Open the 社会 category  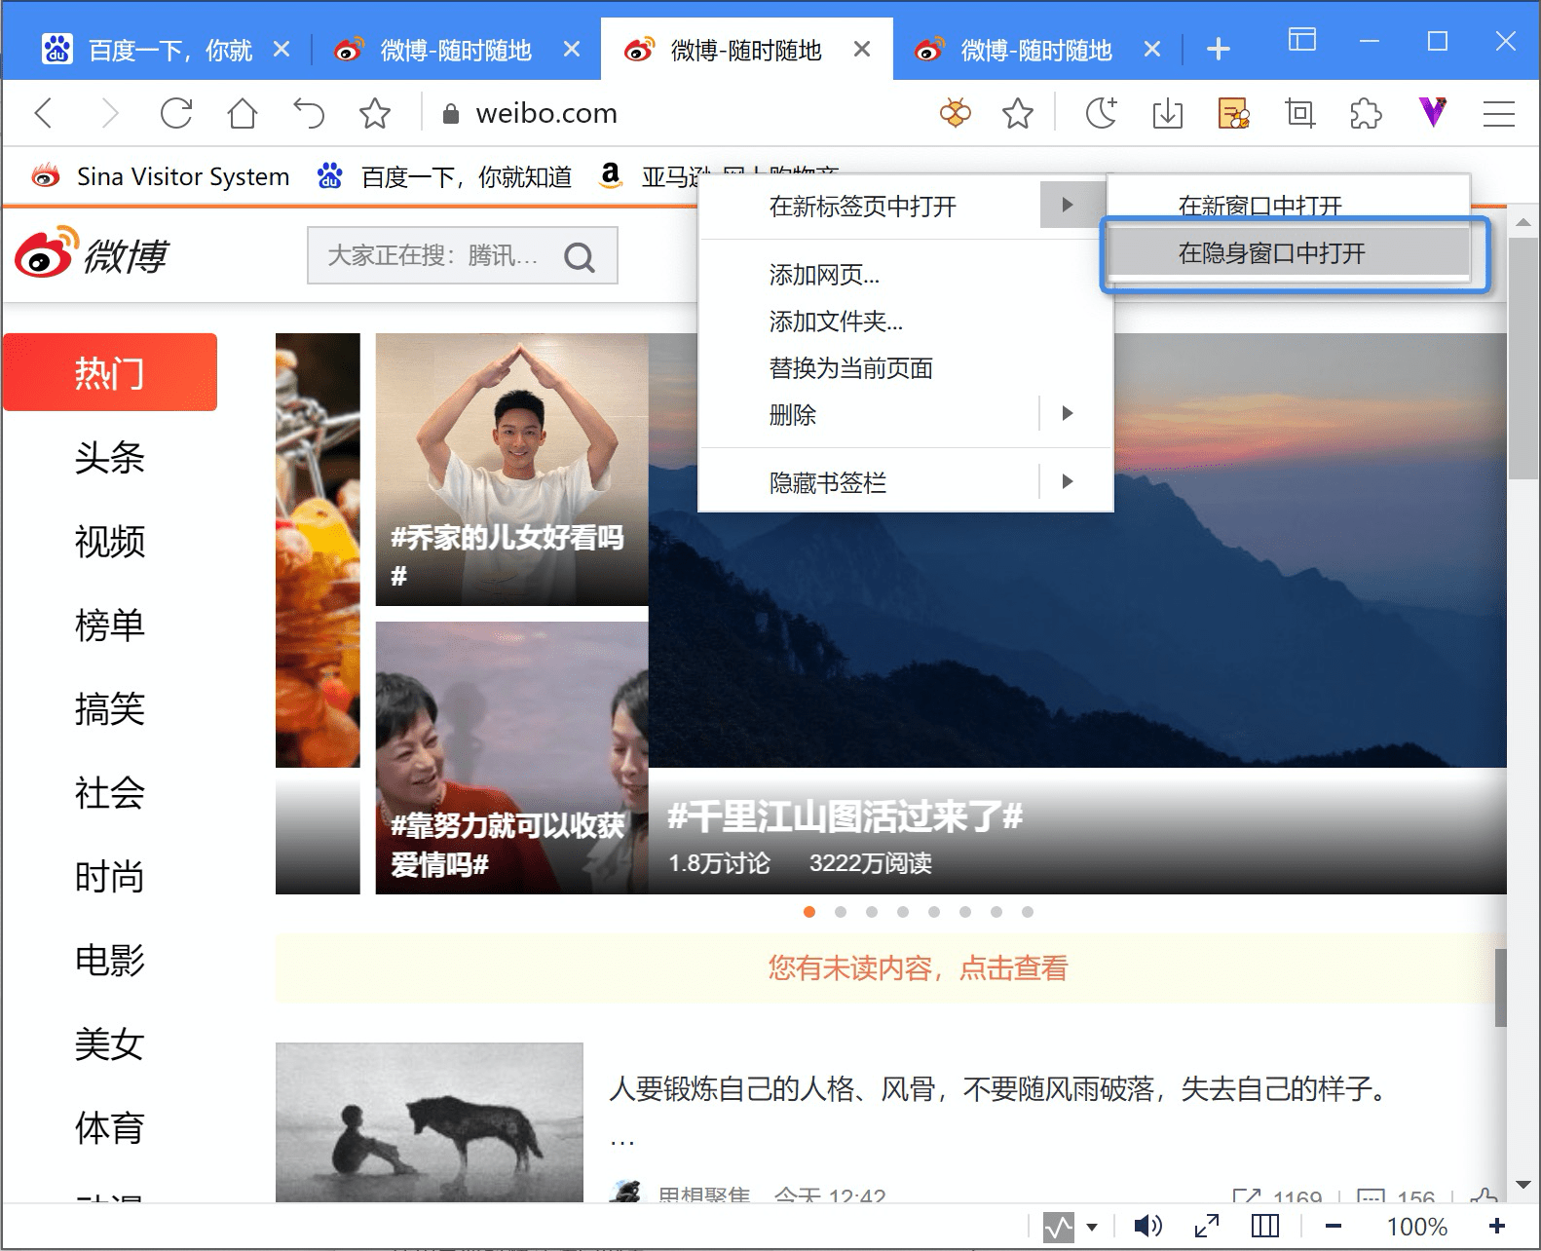pyautogui.click(x=110, y=792)
